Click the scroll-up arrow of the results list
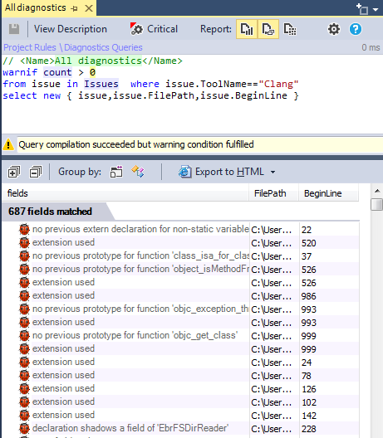Viewport: 383px width, 438px height. click(377, 191)
